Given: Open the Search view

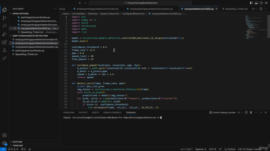Looking at the screenshot, I should tap(5, 26).
